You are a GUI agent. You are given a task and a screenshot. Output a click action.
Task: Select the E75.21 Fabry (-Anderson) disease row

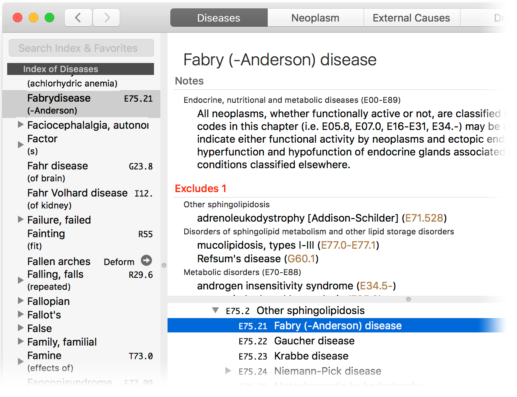tap(336, 325)
